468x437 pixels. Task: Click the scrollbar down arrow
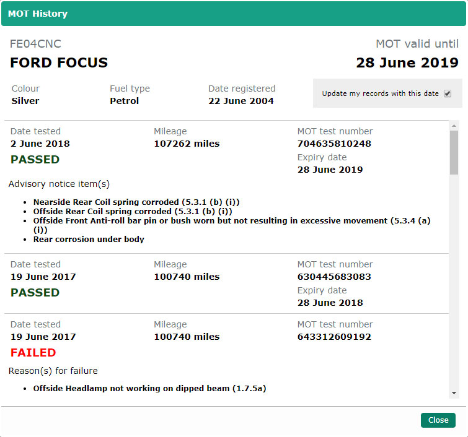tap(454, 392)
